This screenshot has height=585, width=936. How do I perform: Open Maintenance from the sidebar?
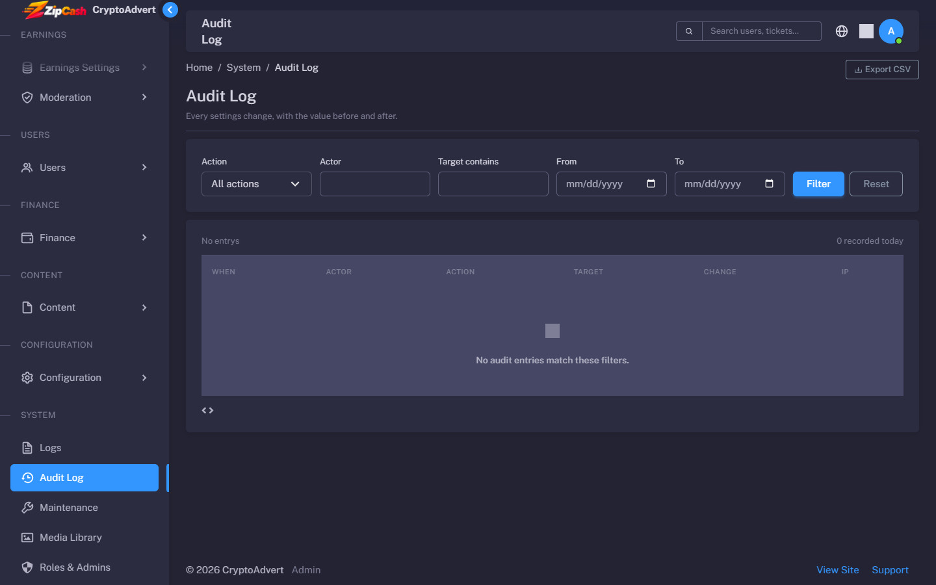(84, 508)
